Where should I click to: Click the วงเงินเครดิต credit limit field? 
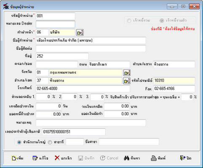(x=117, y=106)
